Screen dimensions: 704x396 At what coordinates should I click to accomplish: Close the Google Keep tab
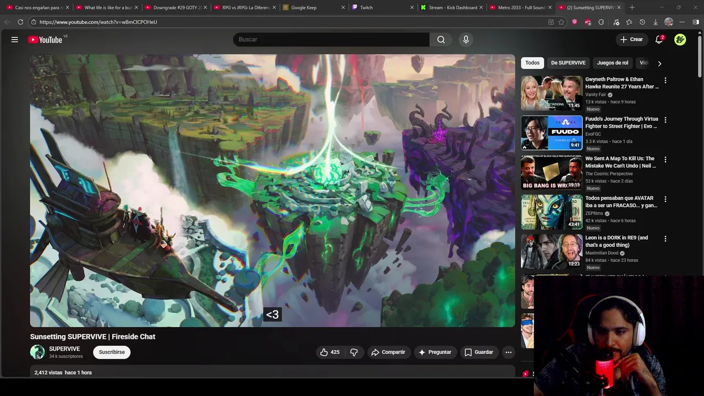click(x=343, y=8)
